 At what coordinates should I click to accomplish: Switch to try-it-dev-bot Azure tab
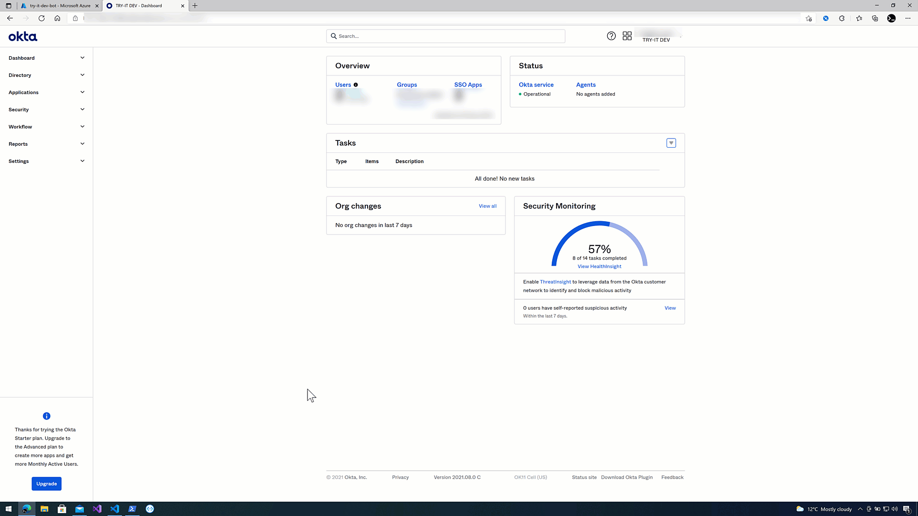[x=60, y=6]
